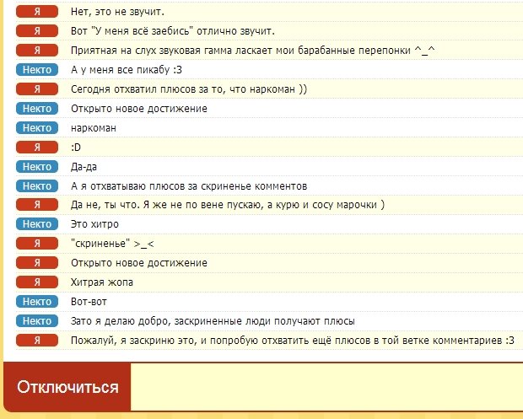Click the Отключиться button

tap(68, 388)
